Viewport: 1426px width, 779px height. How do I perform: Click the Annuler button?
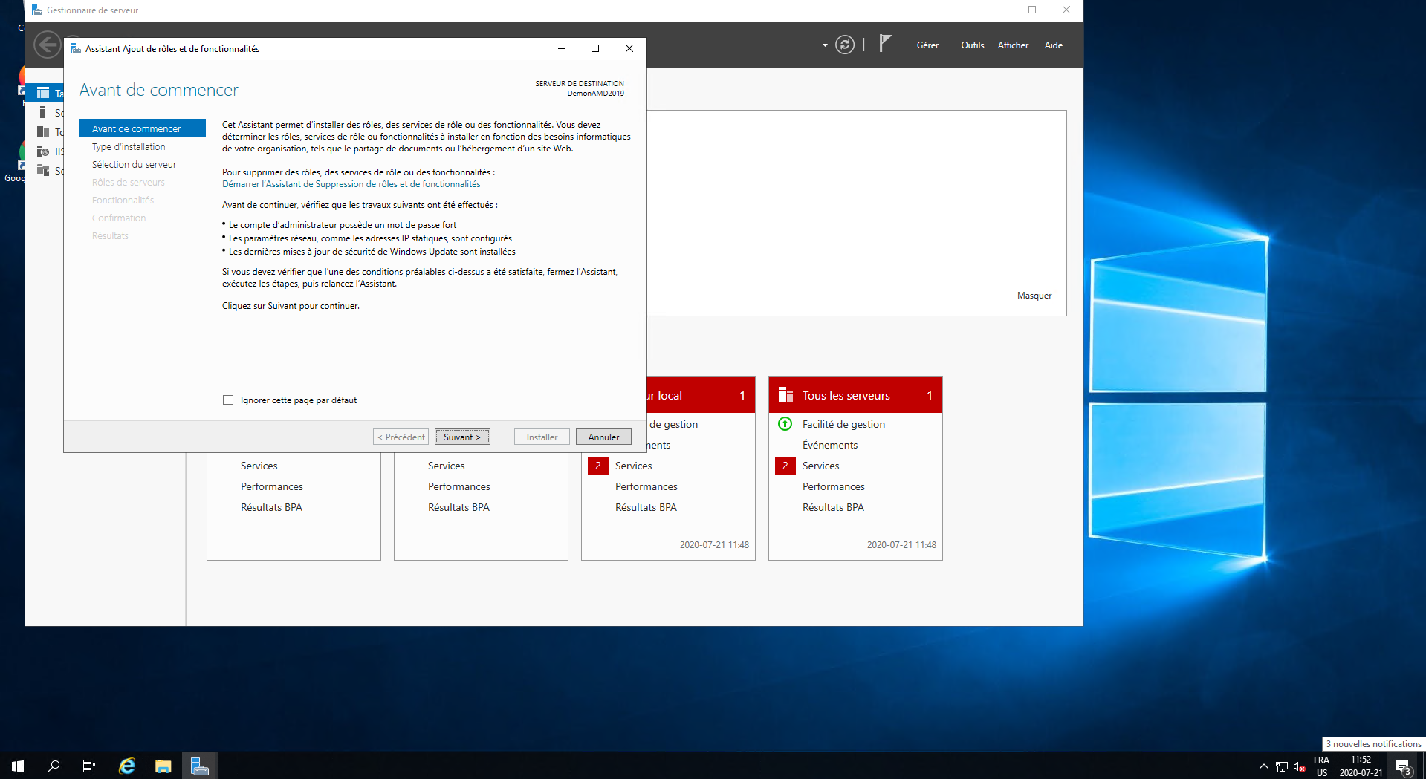coord(603,437)
